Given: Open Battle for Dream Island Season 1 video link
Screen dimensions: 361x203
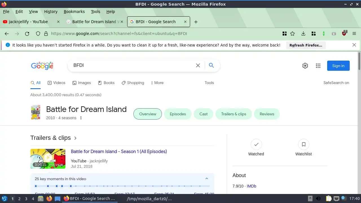Looking at the screenshot, I should click(x=119, y=151).
